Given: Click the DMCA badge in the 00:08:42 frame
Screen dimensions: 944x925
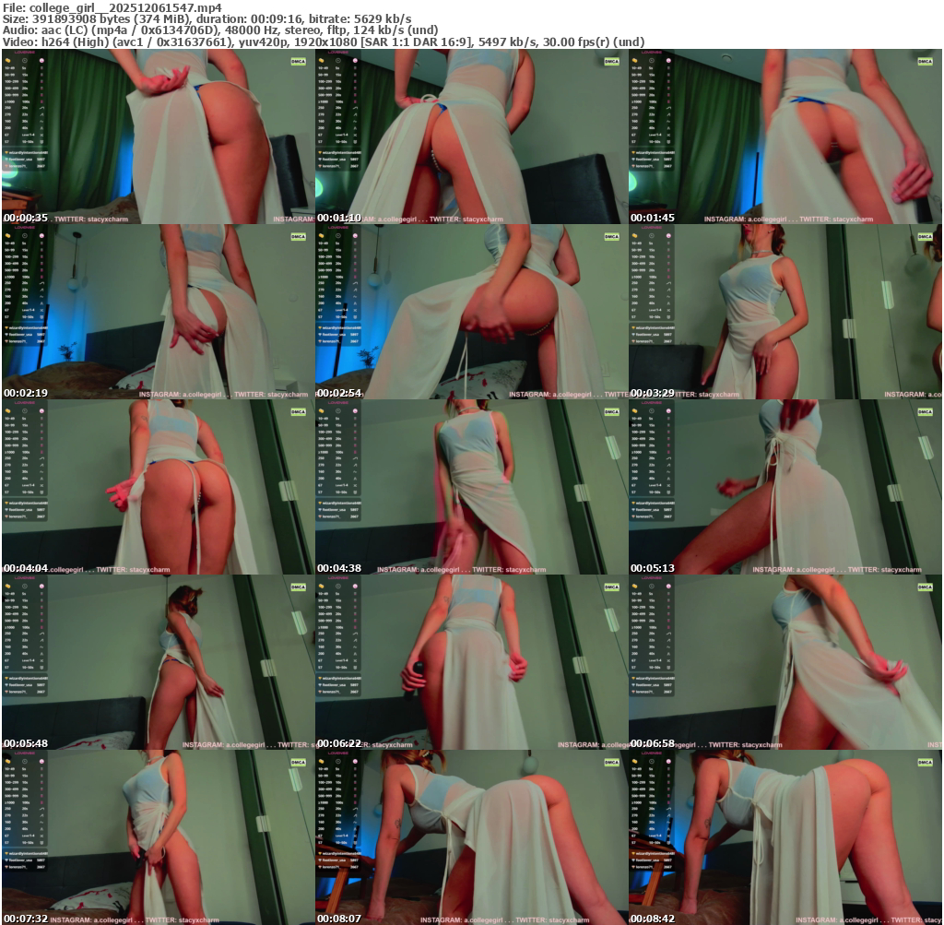Looking at the screenshot, I should coord(925,762).
